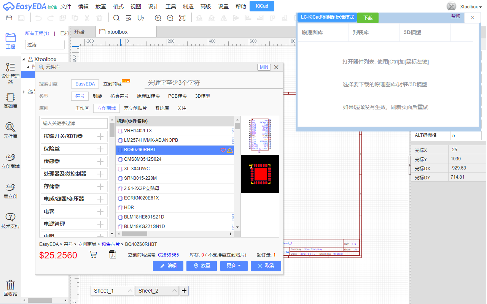
Task: Click the shopping cart icon beside the price
Action: coord(92,255)
